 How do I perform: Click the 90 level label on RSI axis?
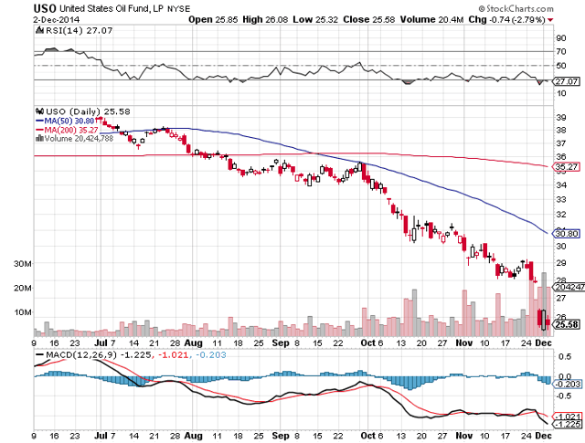coord(560,38)
